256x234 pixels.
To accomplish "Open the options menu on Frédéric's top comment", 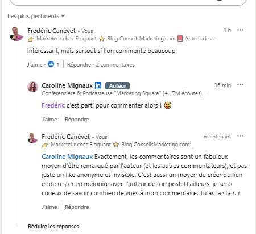I will [x=240, y=30].
